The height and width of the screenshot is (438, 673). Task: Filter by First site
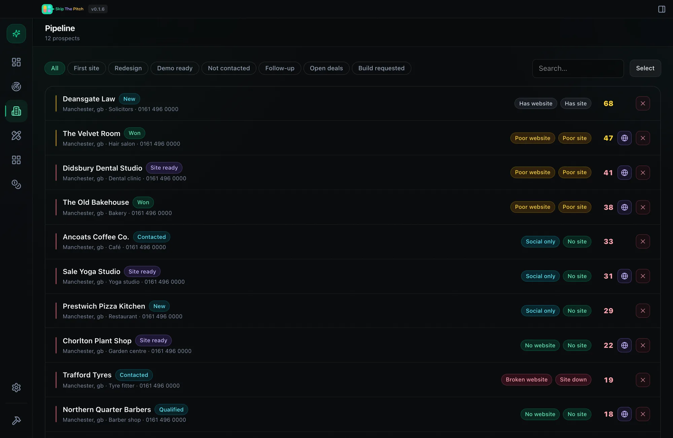86,68
